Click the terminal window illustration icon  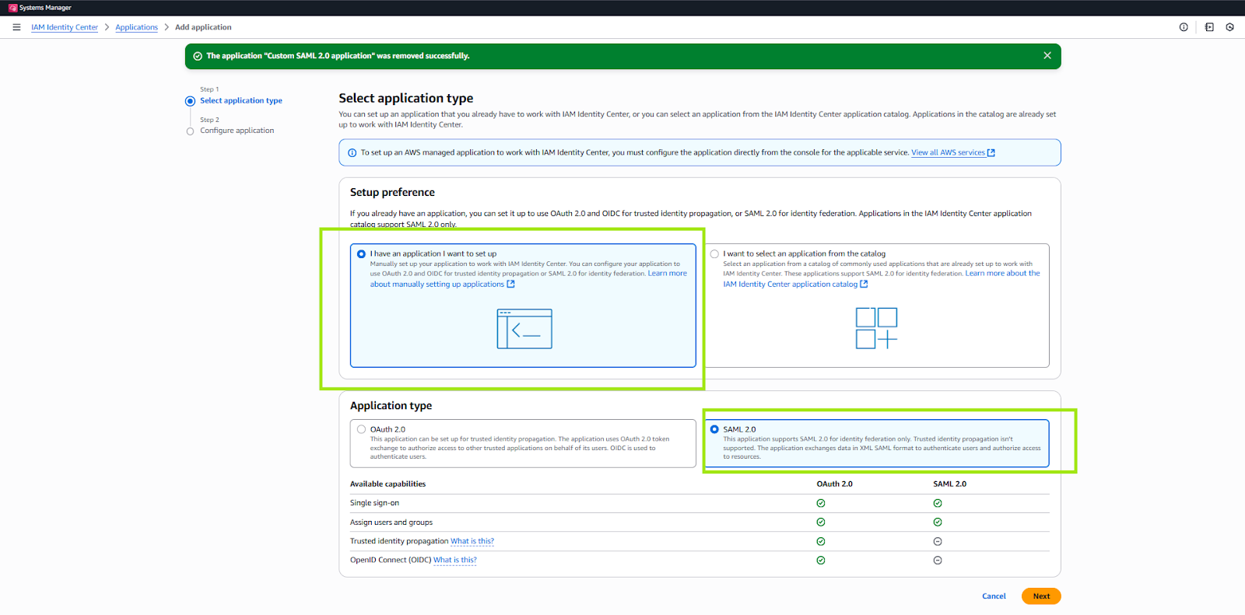pyautogui.click(x=524, y=329)
